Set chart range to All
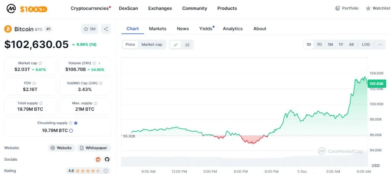The width and height of the screenshot is (391, 174). click(351, 45)
